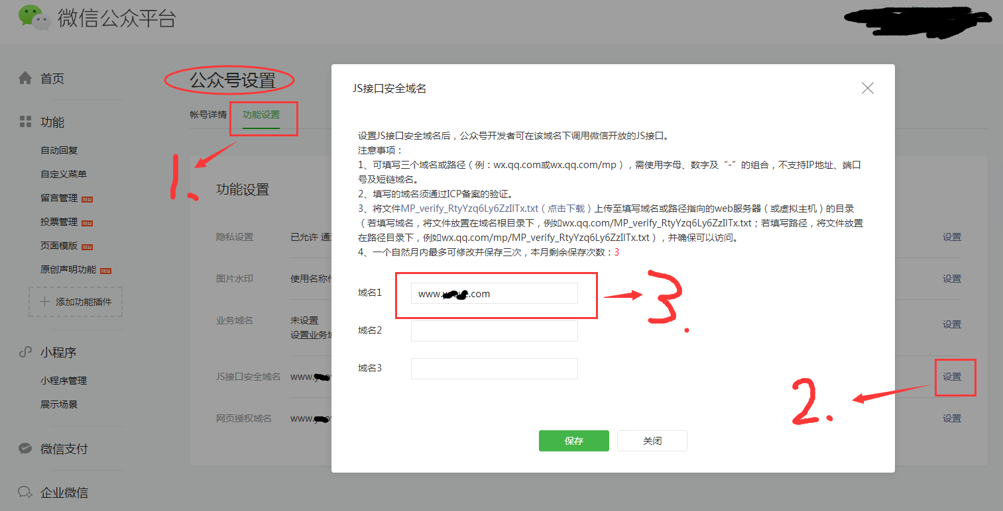Click the 网页授权域名 row label

(244, 418)
